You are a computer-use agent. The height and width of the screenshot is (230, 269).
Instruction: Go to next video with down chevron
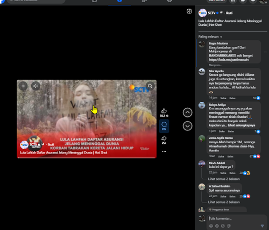click(x=187, y=126)
